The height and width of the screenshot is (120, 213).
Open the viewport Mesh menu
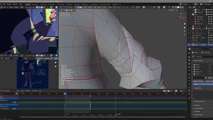pos(100,7)
